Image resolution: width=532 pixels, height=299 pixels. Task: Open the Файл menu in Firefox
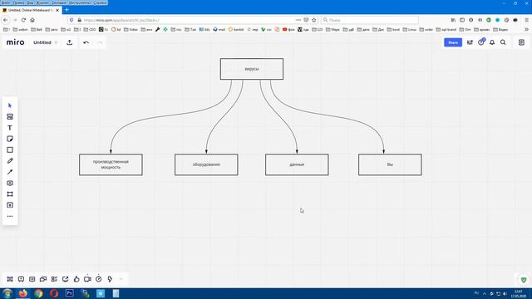[x=6, y=2]
